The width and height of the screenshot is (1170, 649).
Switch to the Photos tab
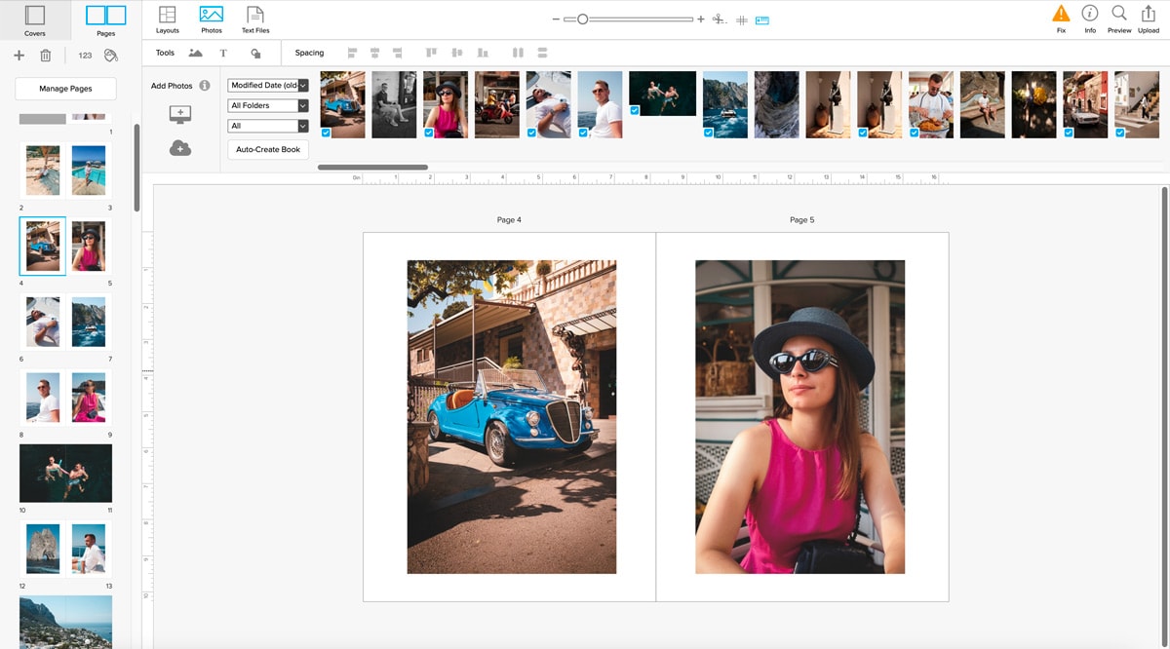click(212, 19)
